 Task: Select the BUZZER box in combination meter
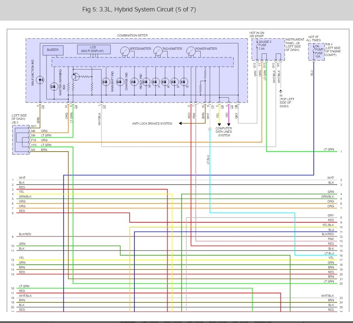click(x=53, y=50)
